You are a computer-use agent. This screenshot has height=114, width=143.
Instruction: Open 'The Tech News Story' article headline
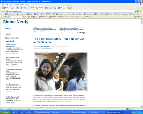pos(59,40)
